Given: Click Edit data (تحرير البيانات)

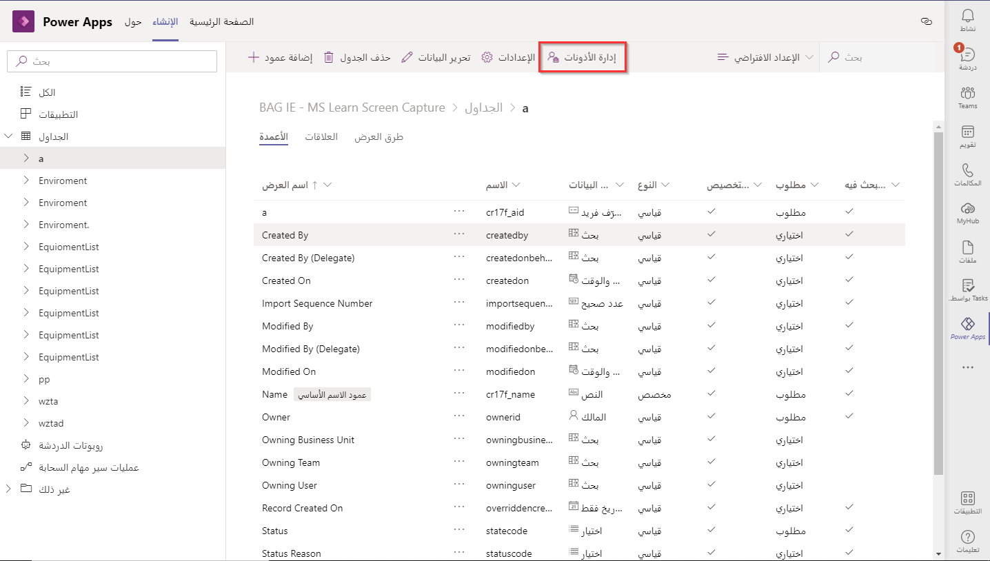Looking at the screenshot, I should click(x=436, y=57).
